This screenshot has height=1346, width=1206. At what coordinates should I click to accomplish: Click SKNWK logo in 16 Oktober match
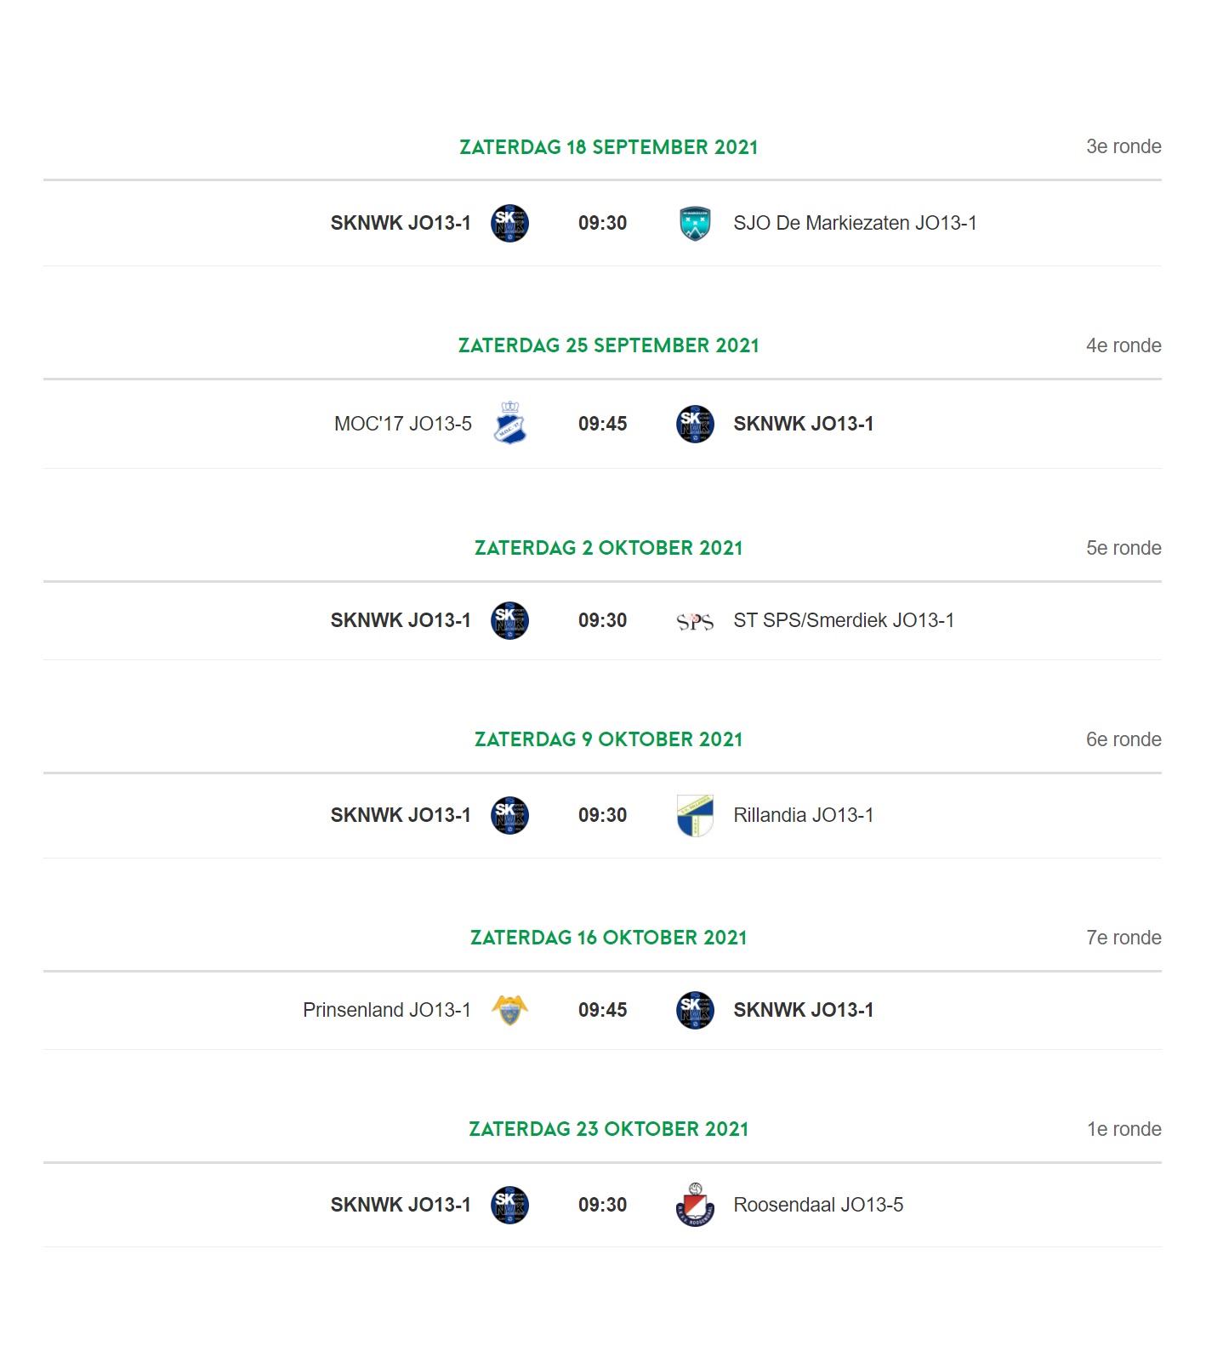pos(695,1010)
